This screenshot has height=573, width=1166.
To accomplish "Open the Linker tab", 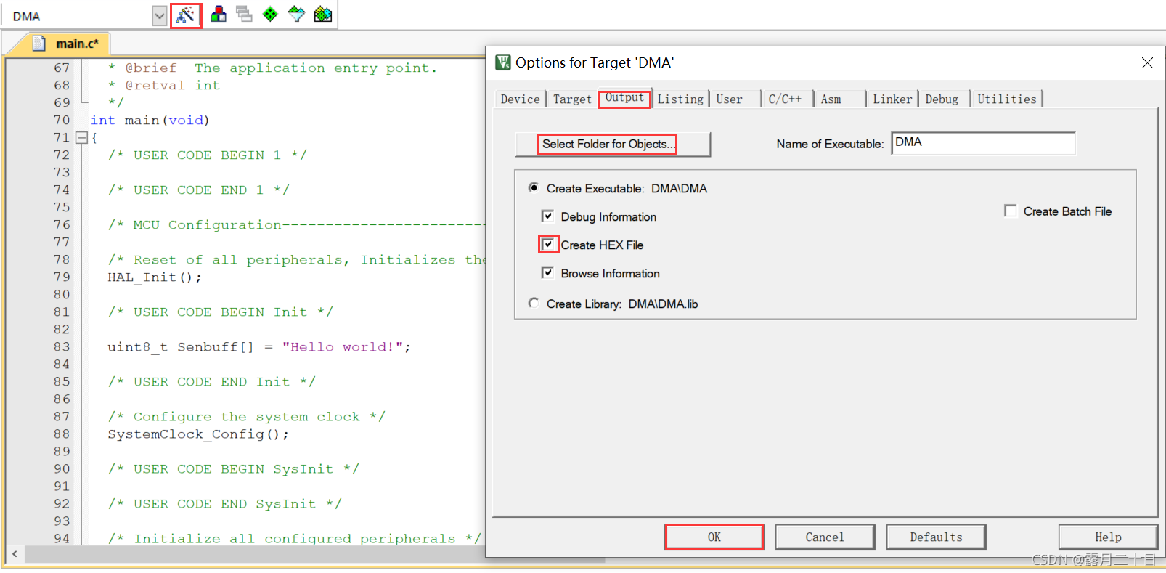I will 892,99.
